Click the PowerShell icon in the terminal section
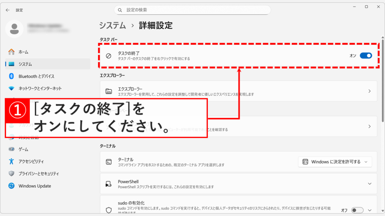Screen dimensions: 385x216 [x=109, y=184]
